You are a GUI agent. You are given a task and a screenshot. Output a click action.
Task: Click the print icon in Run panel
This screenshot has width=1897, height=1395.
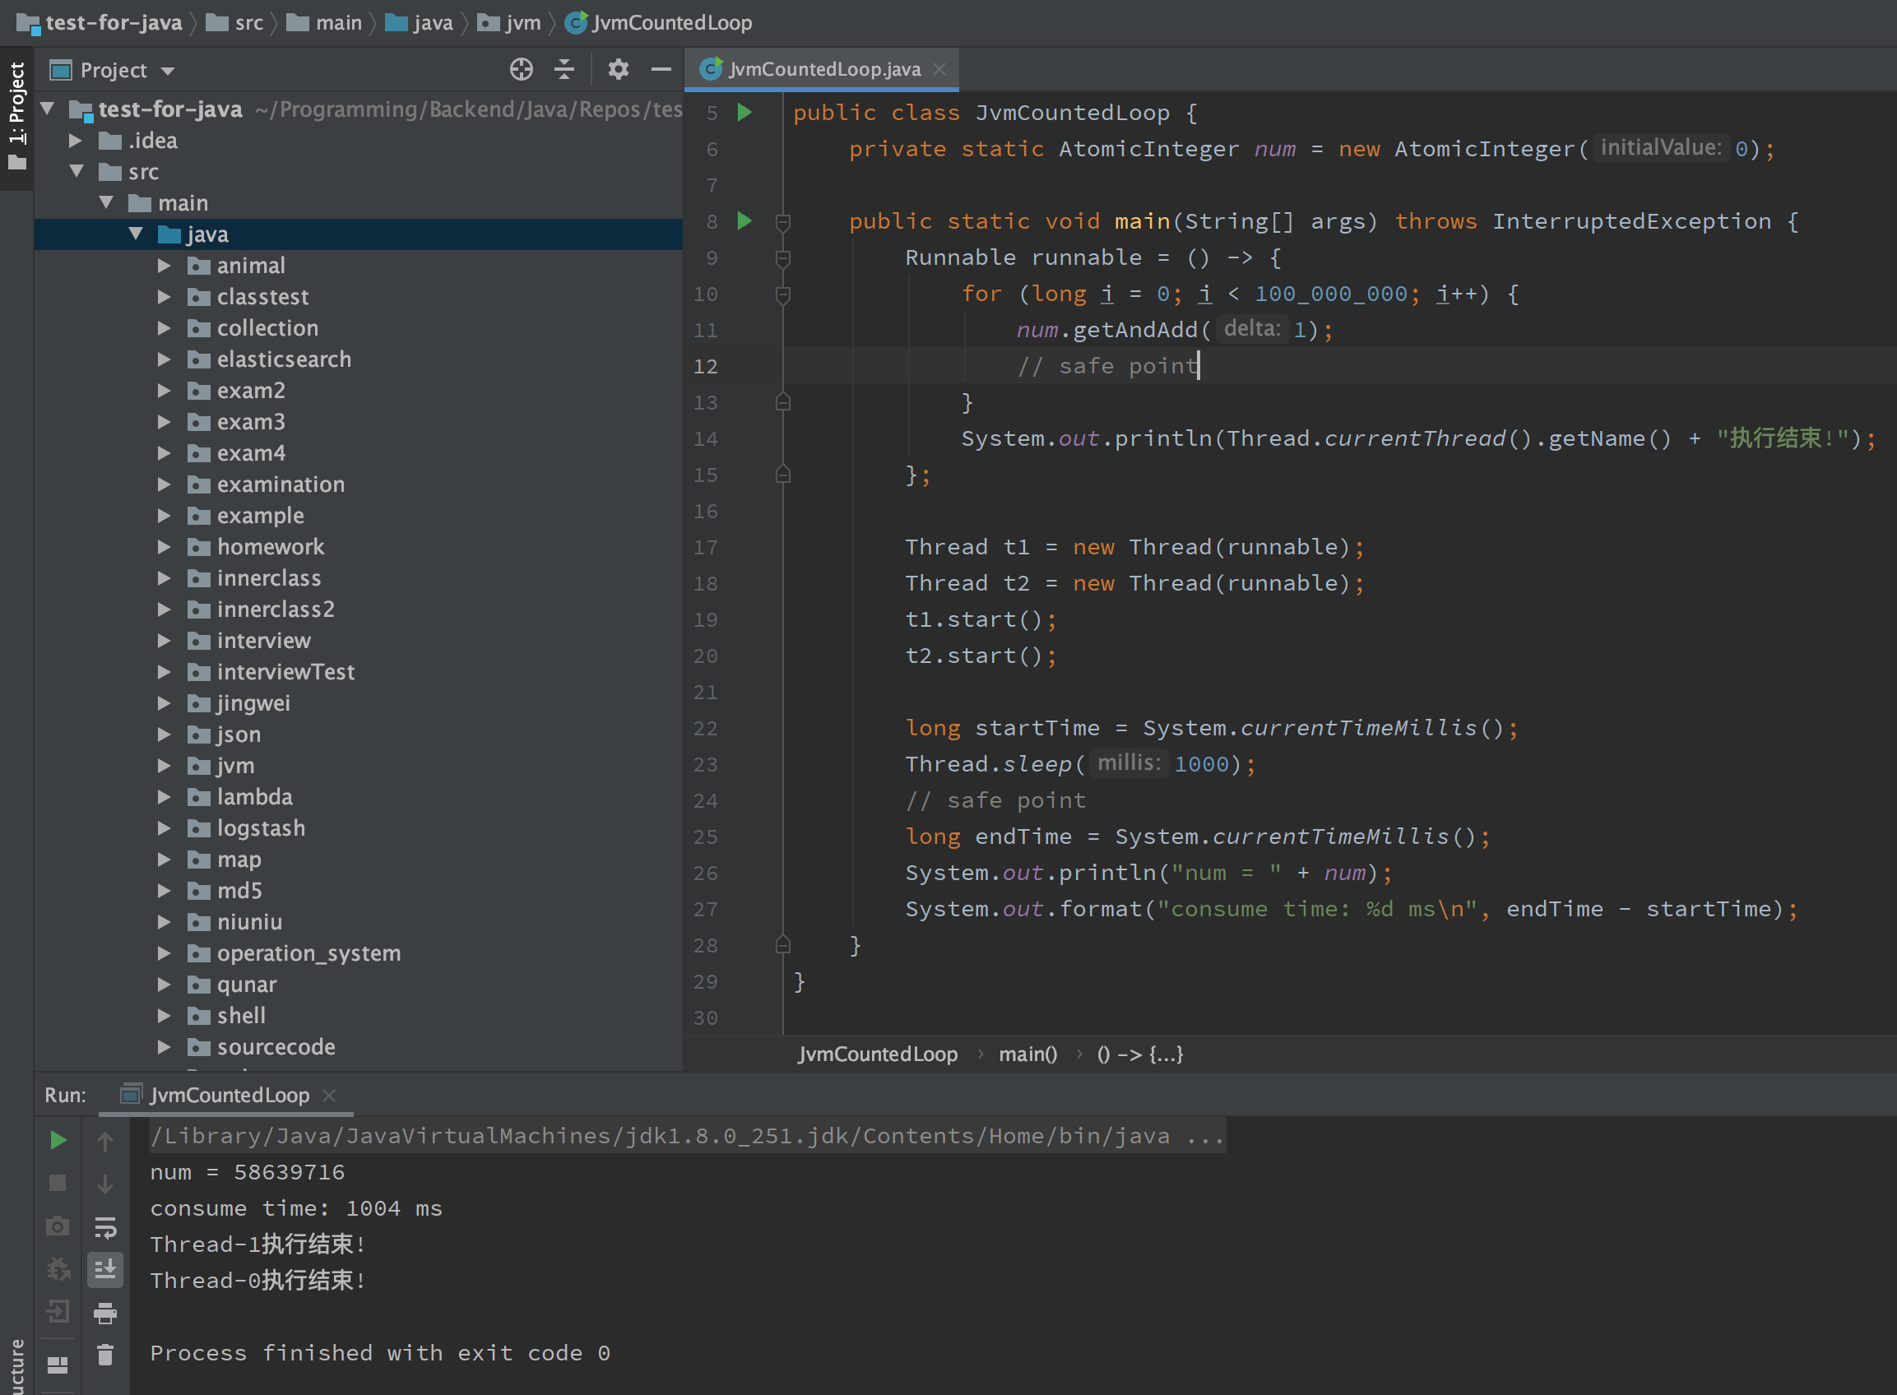tap(105, 1313)
